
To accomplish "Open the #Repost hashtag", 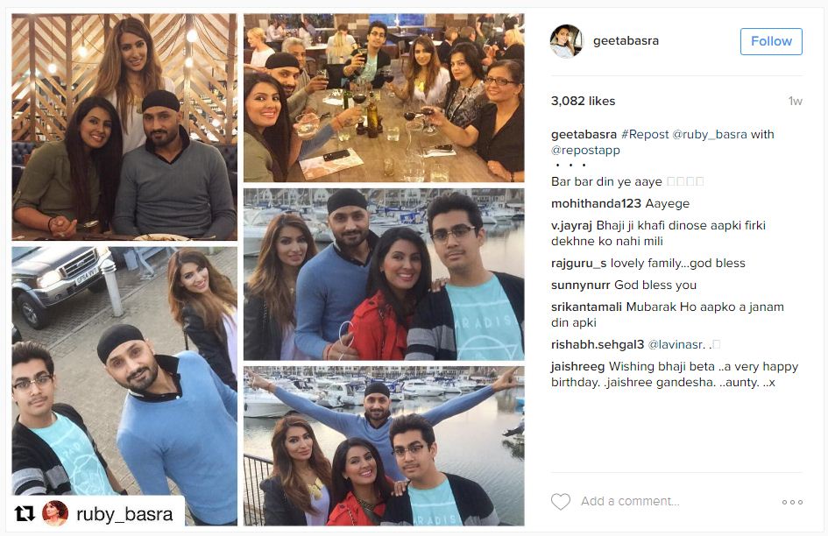I will click(645, 134).
